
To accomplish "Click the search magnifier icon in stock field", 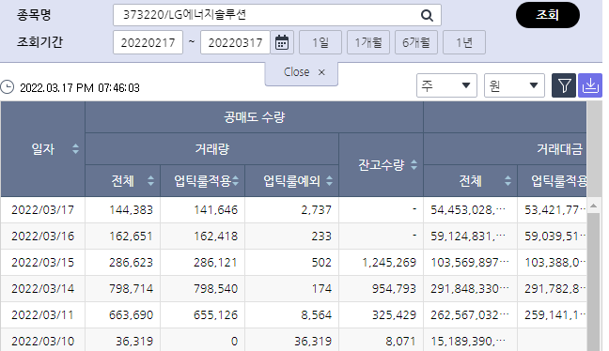I will pyautogui.click(x=427, y=15).
